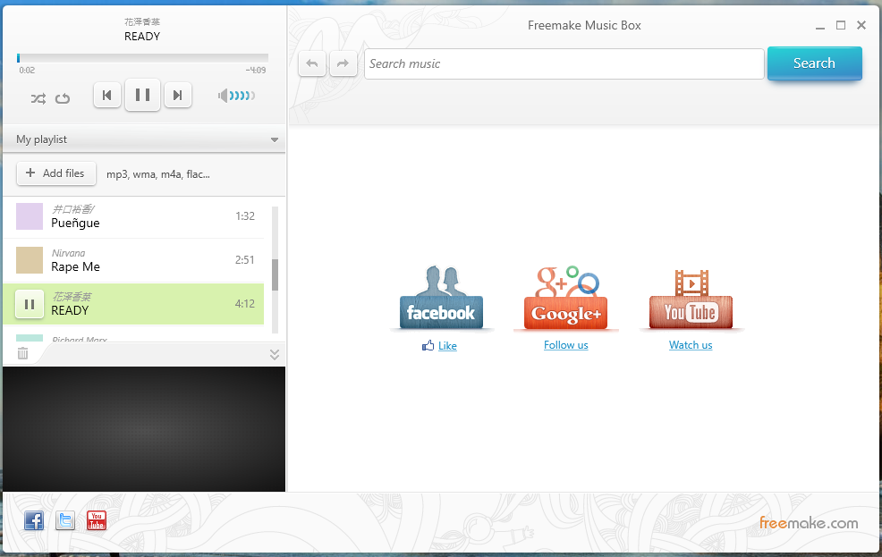Open the large YouTube logo
This screenshot has width=882, height=557.
691,299
